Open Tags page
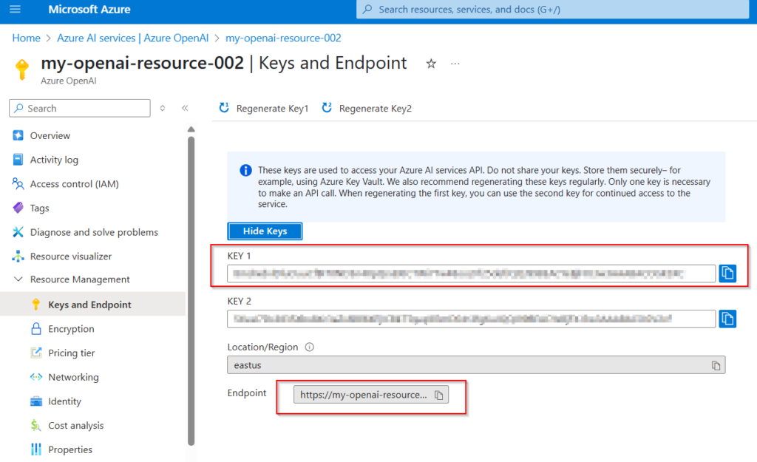757x462 pixels. (40, 208)
